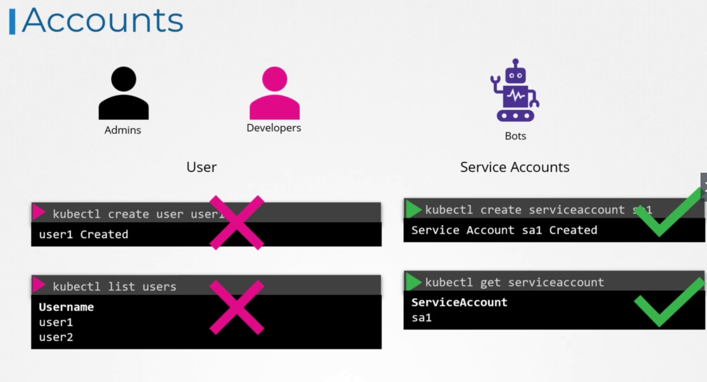Click the 'user1 Created' terminal output
The width and height of the screenshot is (707, 382).
click(84, 235)
